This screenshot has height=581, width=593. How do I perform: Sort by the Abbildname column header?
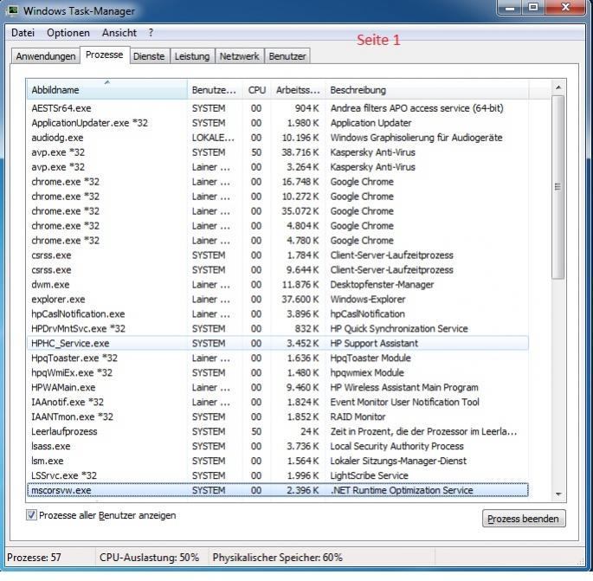(107, 90)
